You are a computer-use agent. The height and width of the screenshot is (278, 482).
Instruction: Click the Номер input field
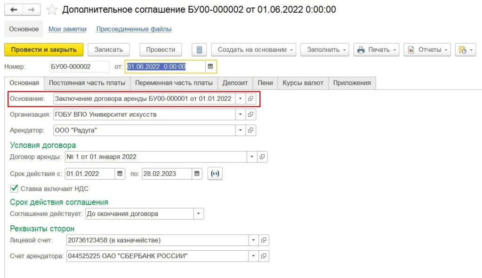[x=78, y=67]
